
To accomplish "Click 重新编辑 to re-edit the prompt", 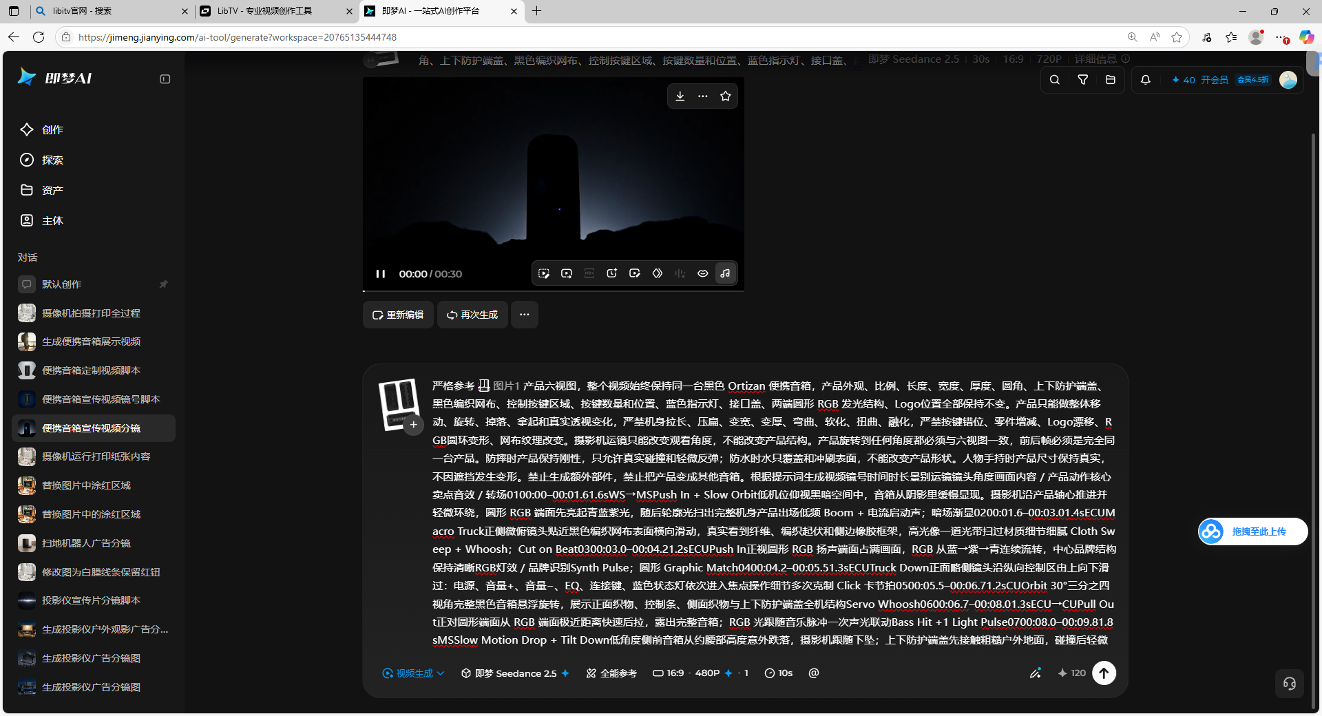I will coord(398,315).
